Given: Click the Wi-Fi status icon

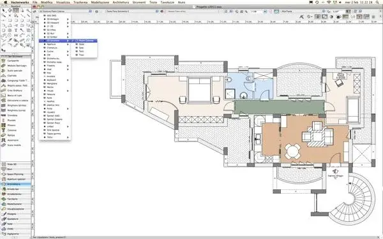Looking at the screenshot, I should [x=329, y=2].
